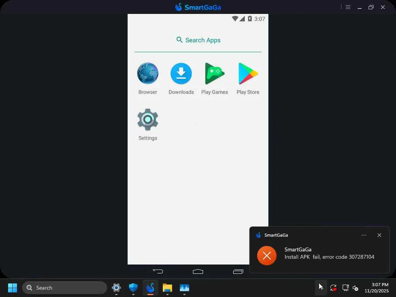
Task: Click the orange error icon in notification
Action: (267, 256)
